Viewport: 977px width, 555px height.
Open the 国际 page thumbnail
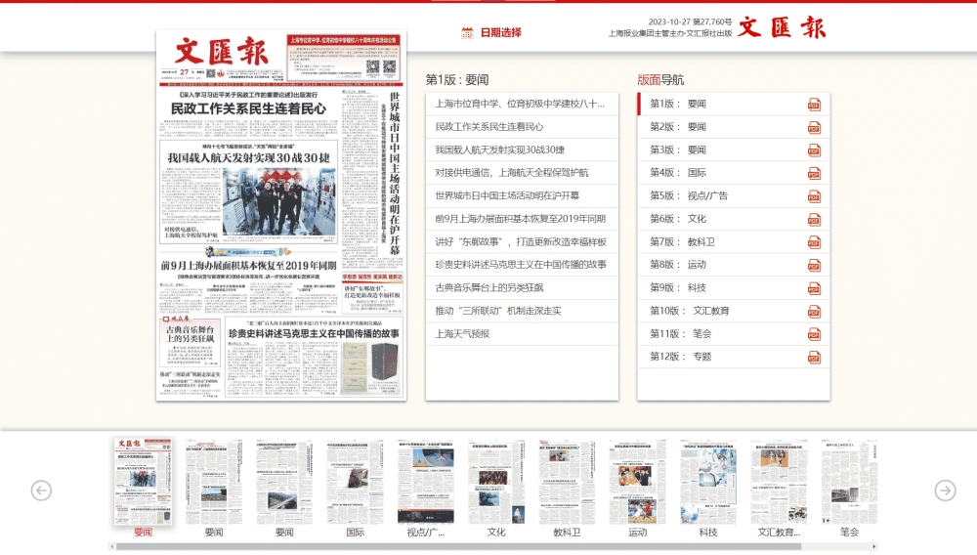[356, 481]
